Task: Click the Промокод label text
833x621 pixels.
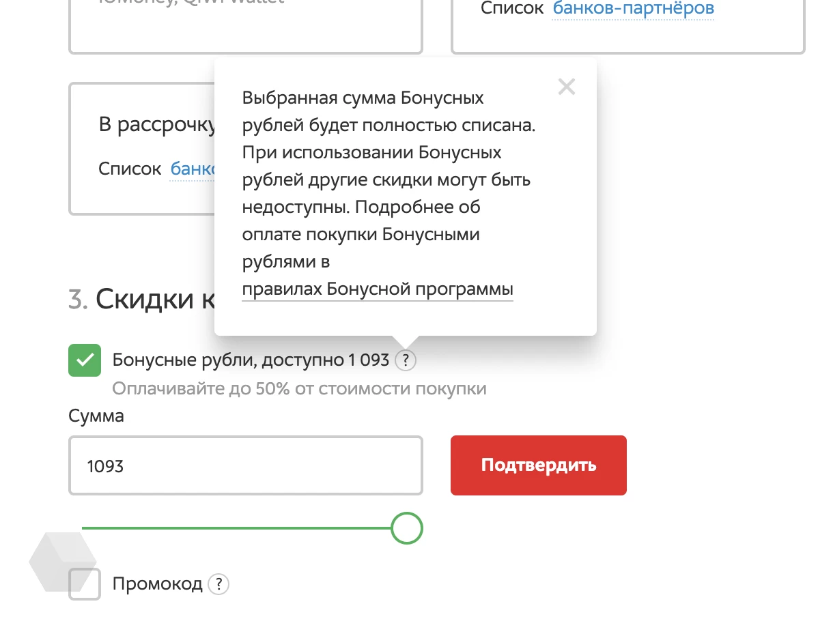Action: pos(157,584)
